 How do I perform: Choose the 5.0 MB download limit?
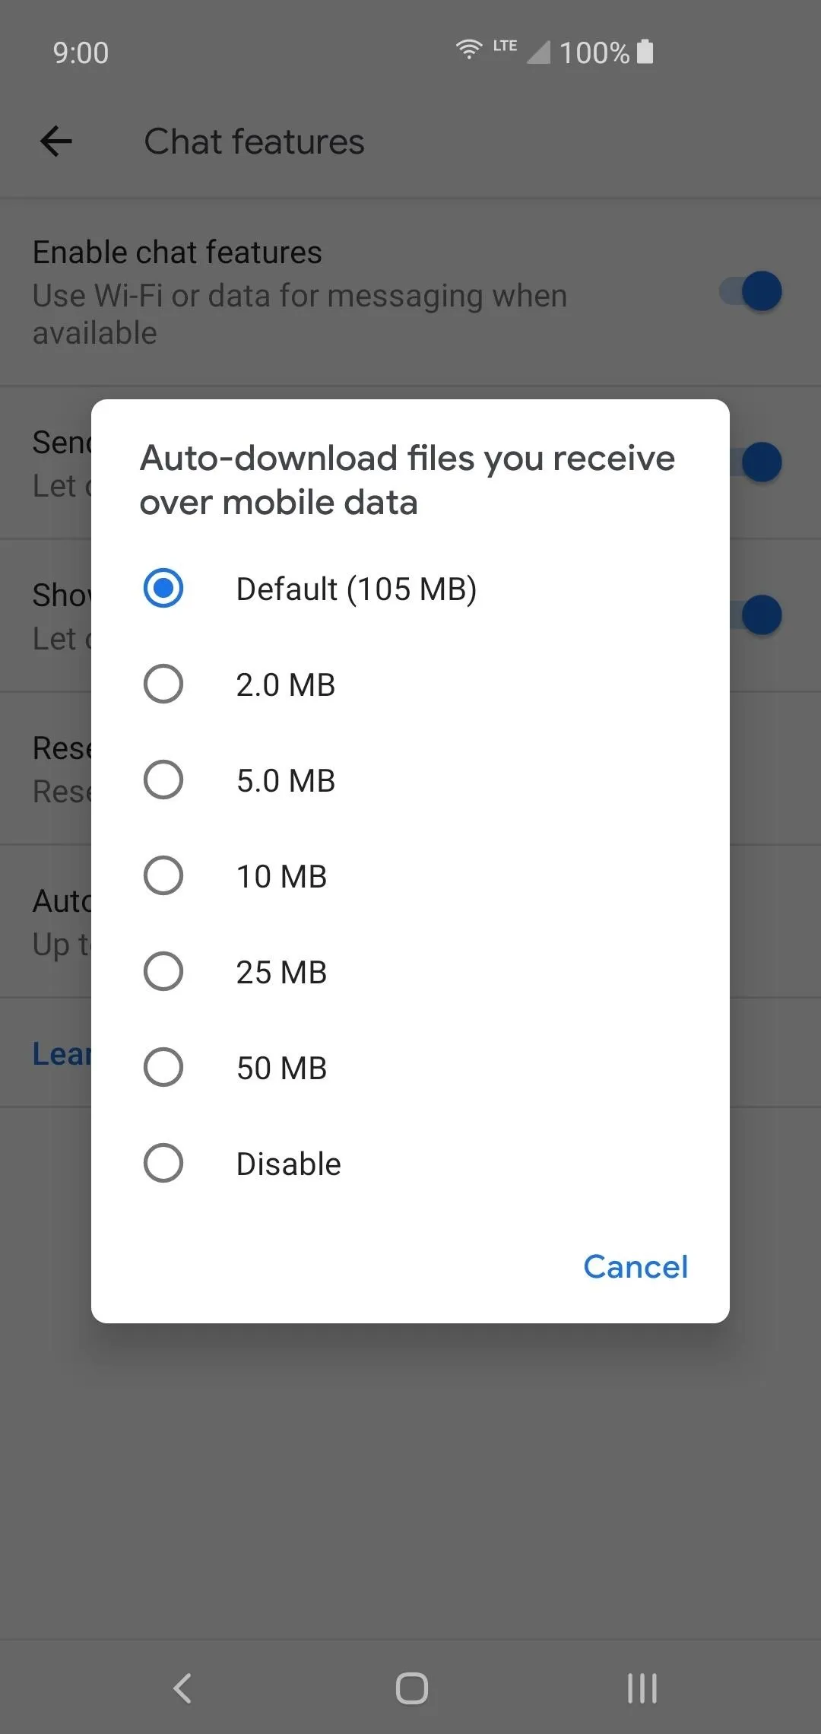[x=410, y=780]
